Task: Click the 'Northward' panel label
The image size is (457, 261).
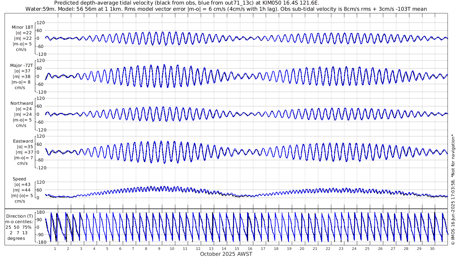Action: 22,103
